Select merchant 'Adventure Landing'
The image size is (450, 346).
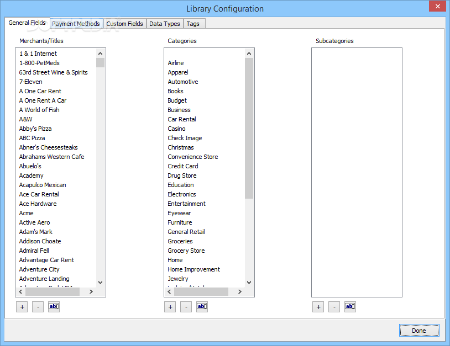coord(44,279)
